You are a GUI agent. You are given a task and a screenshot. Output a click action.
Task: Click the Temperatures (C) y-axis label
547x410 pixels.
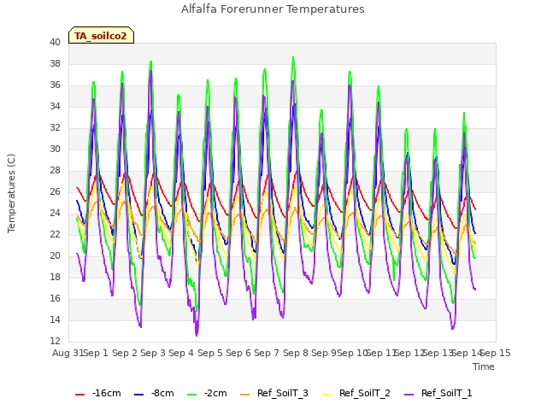point(11,193)
